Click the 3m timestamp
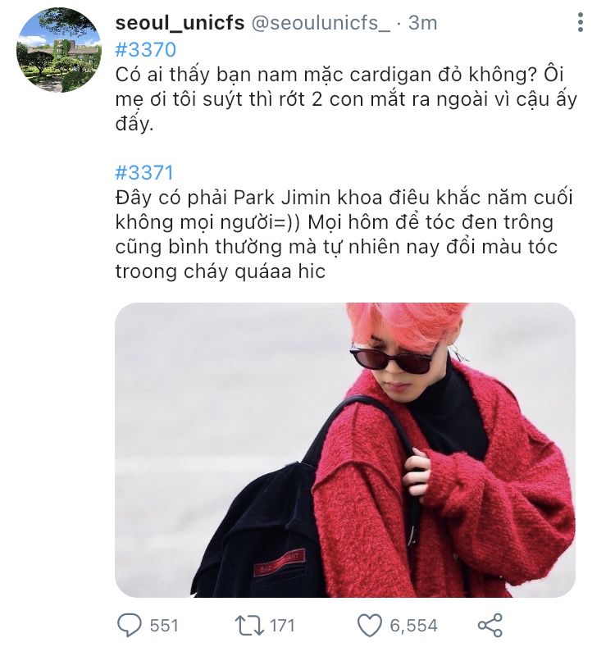The width and height of the screenshot is (615, 647). (422, 23)
